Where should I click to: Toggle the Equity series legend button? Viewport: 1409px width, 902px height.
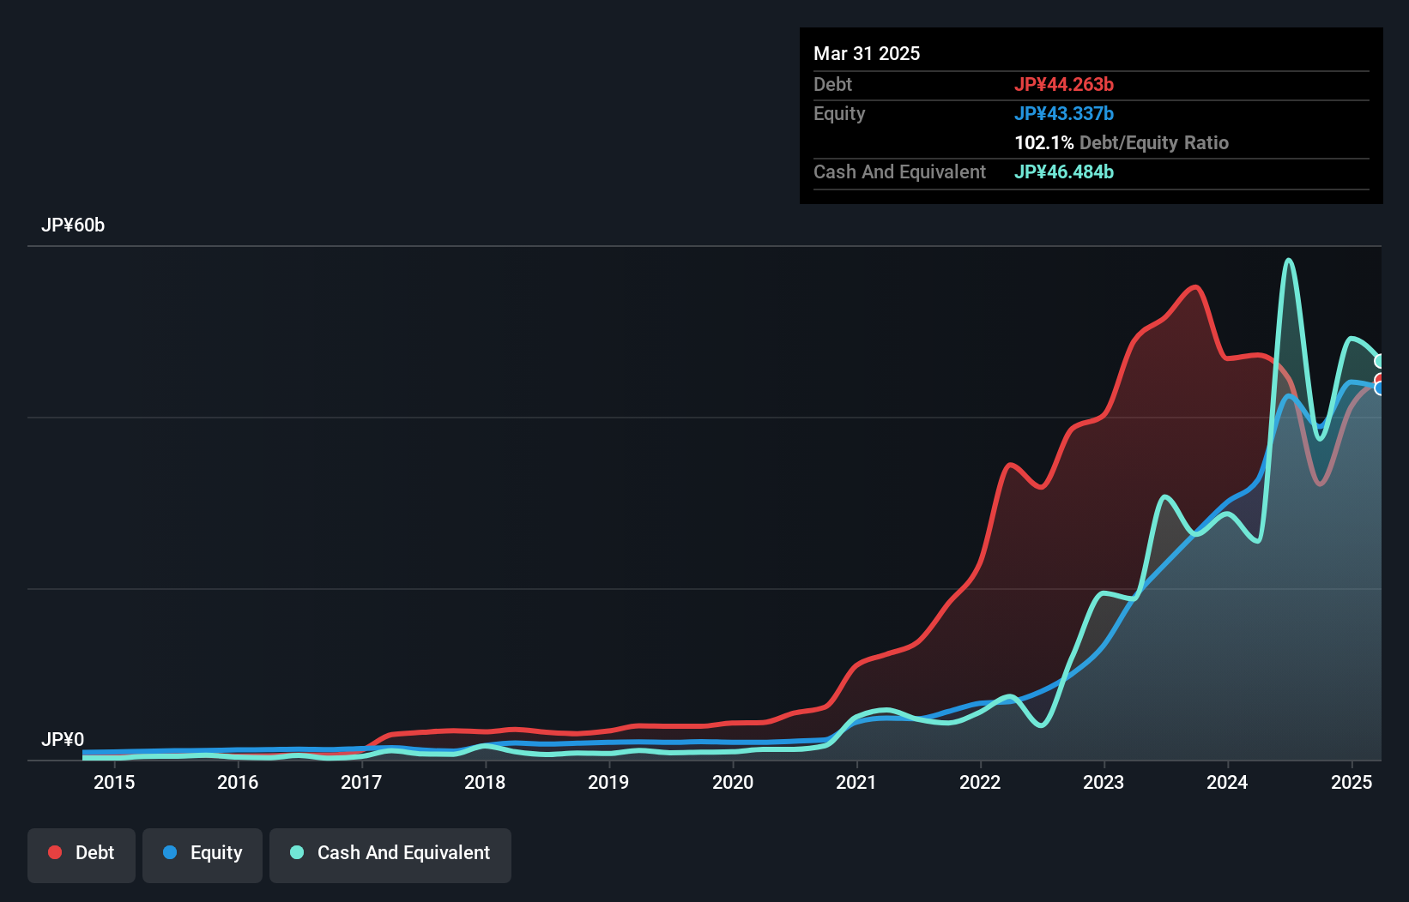click(203, 855)
